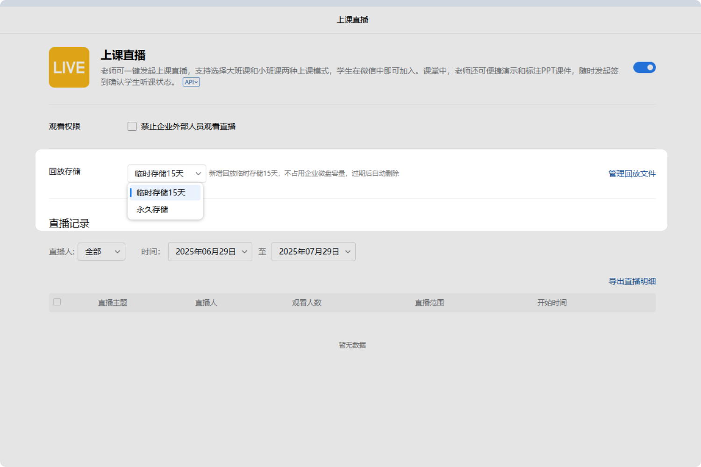Click the 直播范围 column header

429,303
